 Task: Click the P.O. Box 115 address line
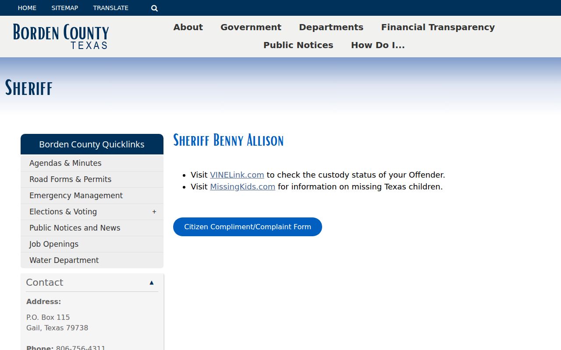point(48,317)
